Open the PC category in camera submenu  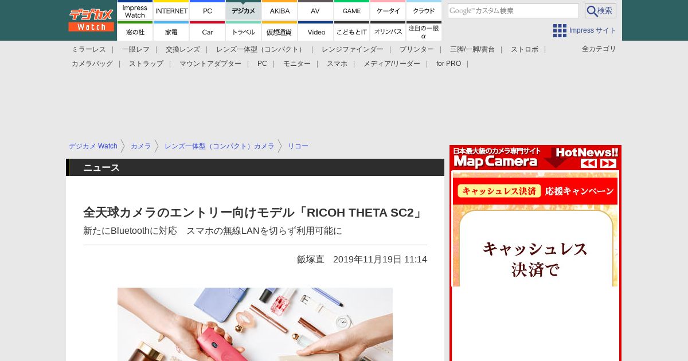coord(262,64)
